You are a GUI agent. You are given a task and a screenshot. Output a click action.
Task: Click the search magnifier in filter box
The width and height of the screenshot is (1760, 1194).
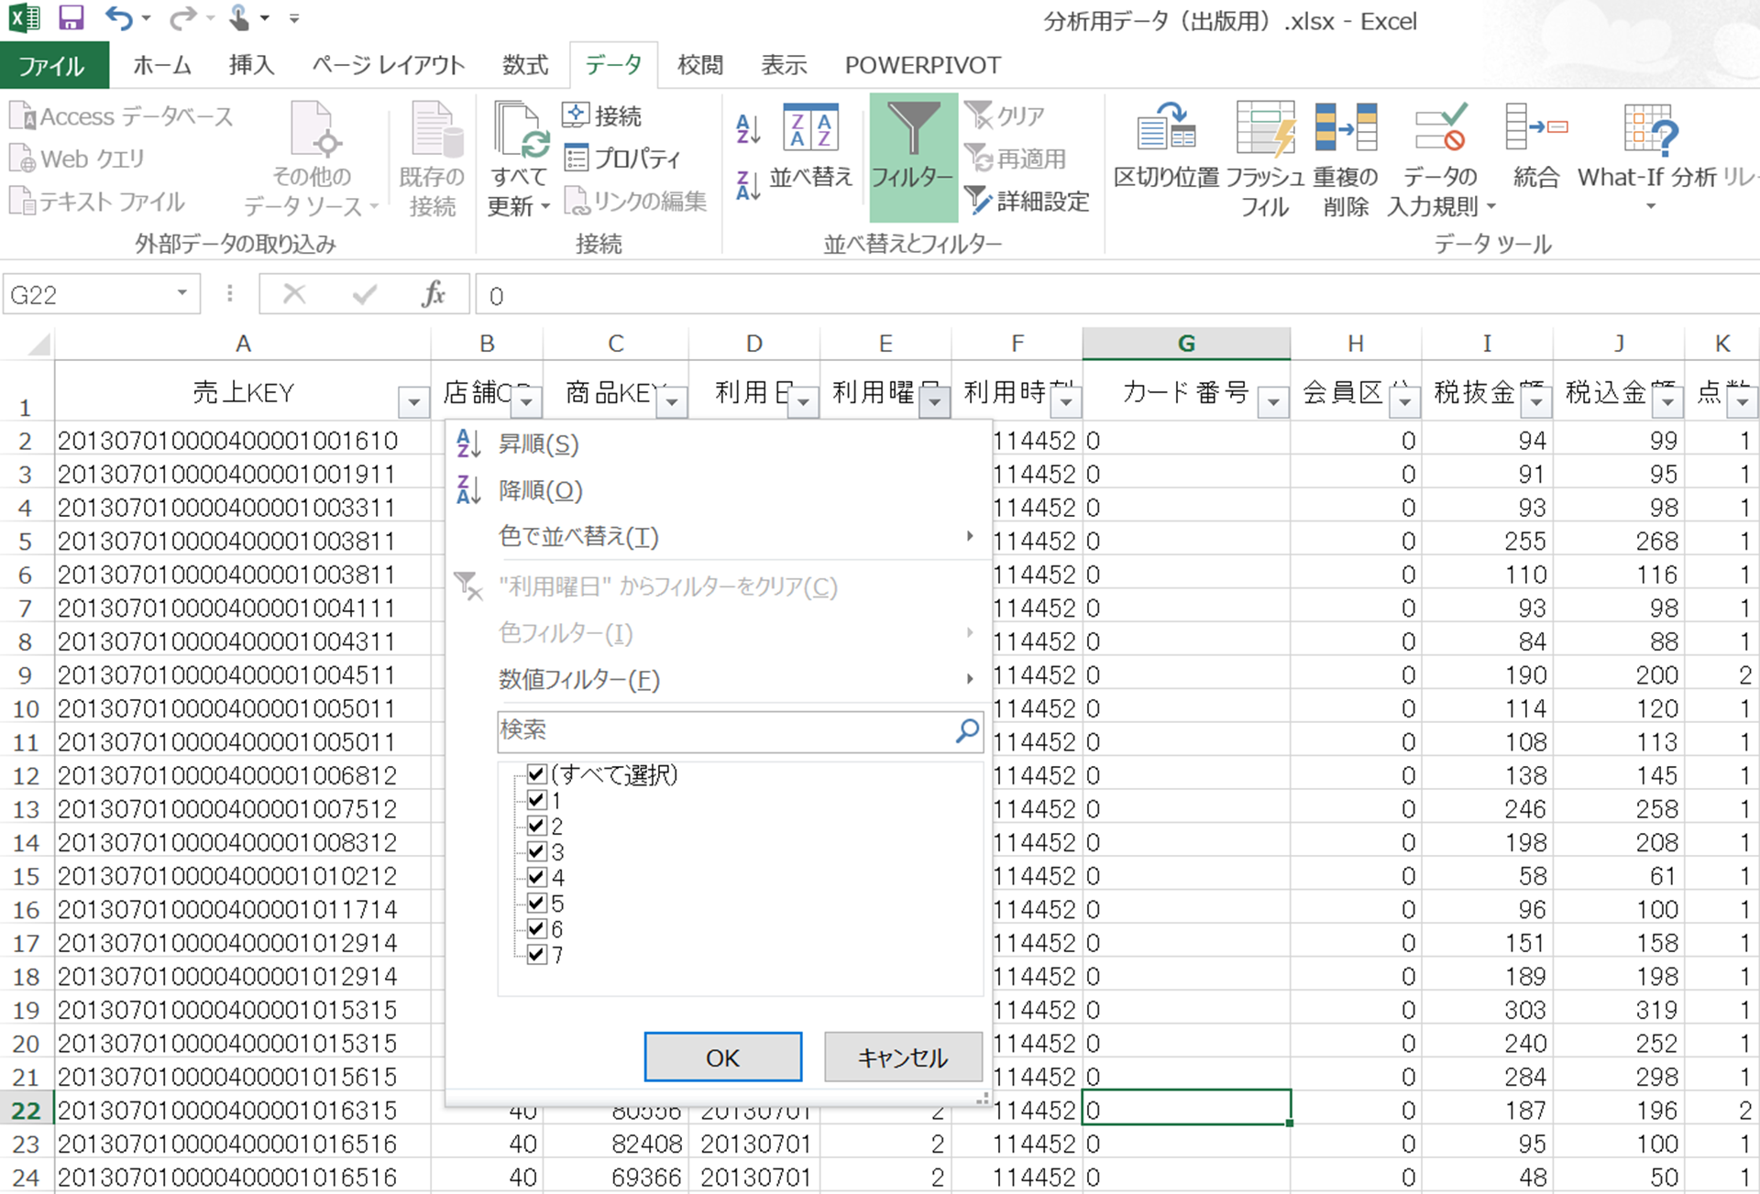(x=967, y=730)
